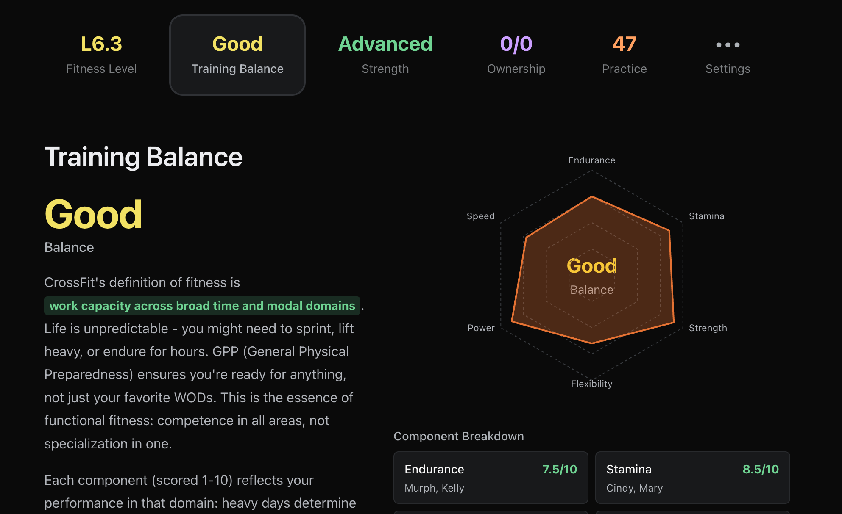Go to the Practice tab
Image resolution: width=842 pixels, height=514 pixels.
(624, 55)
